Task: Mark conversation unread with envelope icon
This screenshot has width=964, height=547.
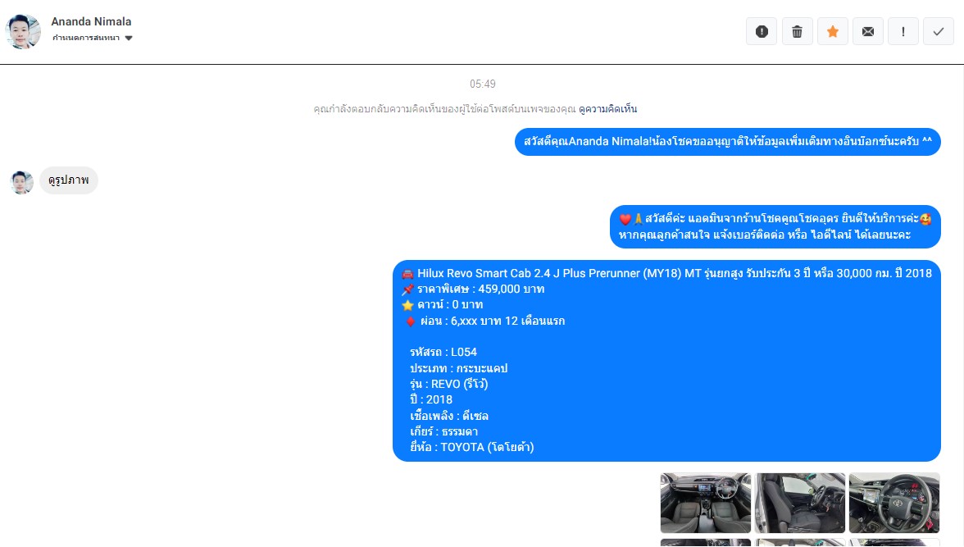Action: pos(867,31)
